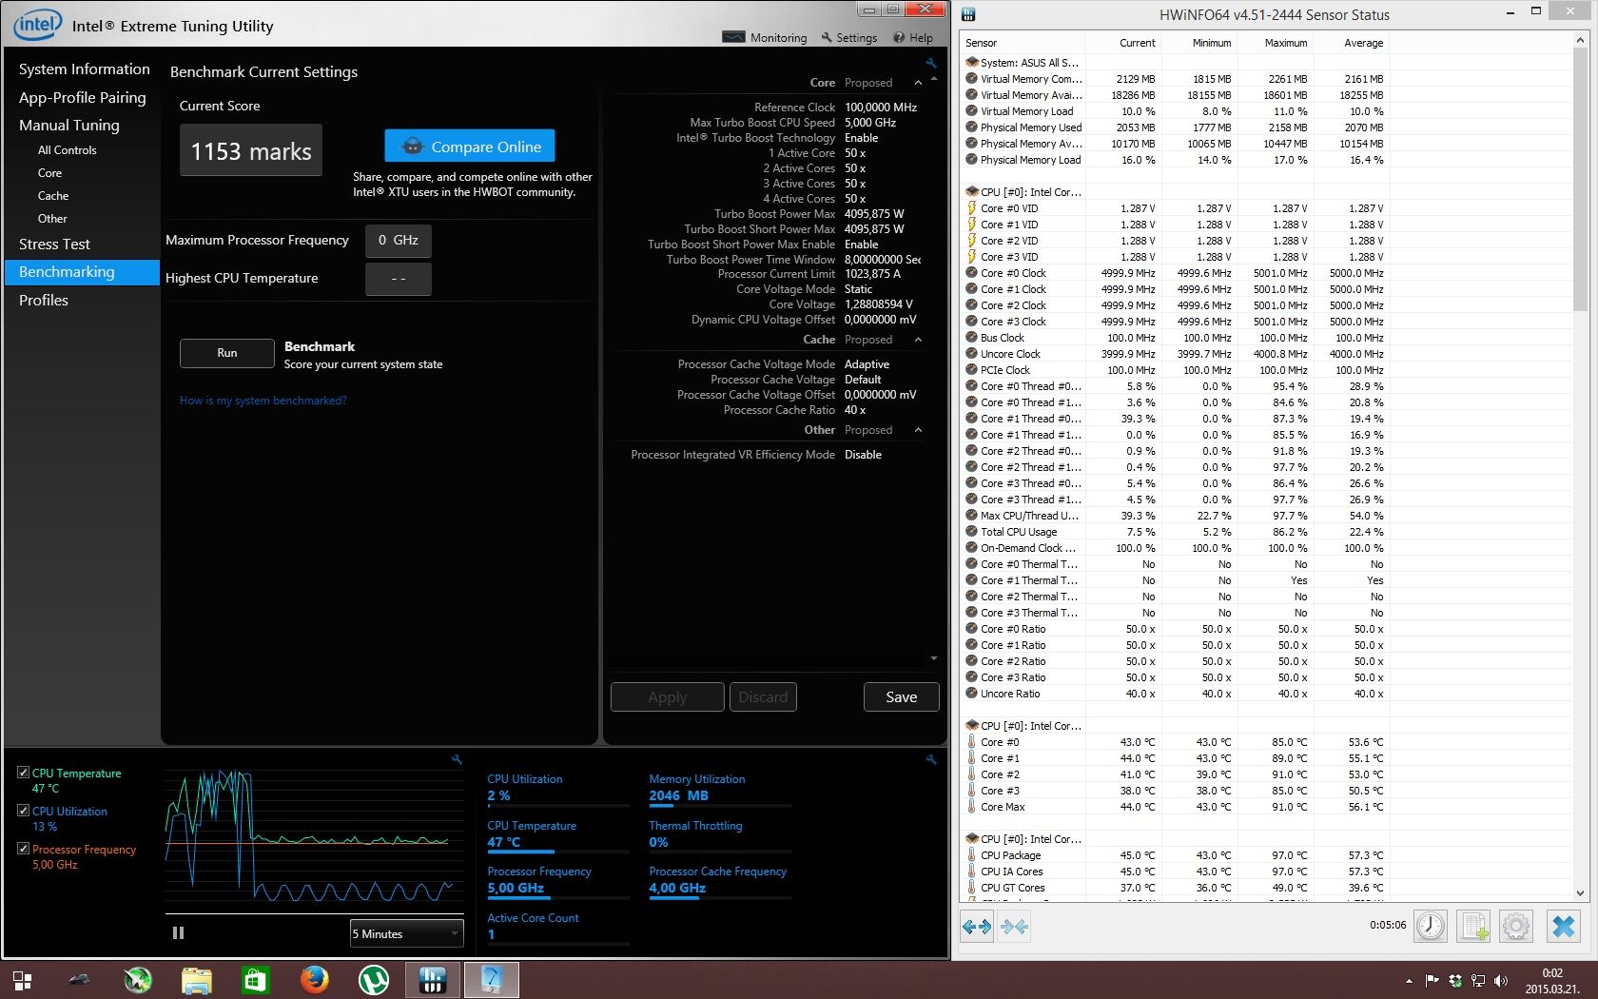Screen dimensions: 1598x999
Task: Click the settings list scroll-down arrow
Action: click(934, 658)
